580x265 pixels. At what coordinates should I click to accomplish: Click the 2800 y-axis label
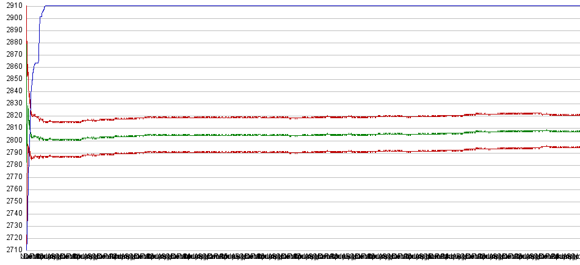click(x=12, y=140)
